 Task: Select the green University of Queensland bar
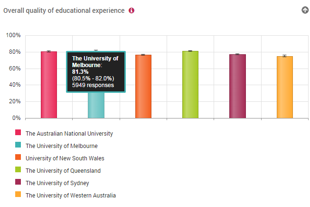tap(190, 85)
